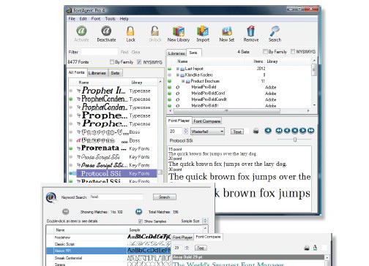Open the Font menu

tap(96, 19)
